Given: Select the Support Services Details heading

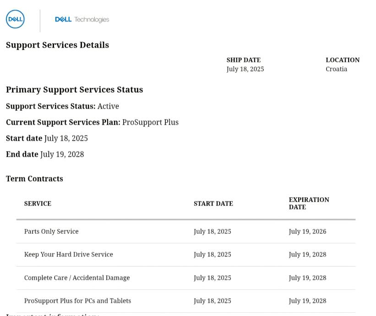Looking at the screenshot, I should point(57,45).
